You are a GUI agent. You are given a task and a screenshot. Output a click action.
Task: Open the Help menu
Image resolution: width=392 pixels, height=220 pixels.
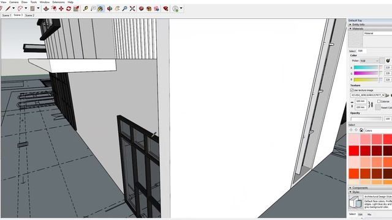70,2
